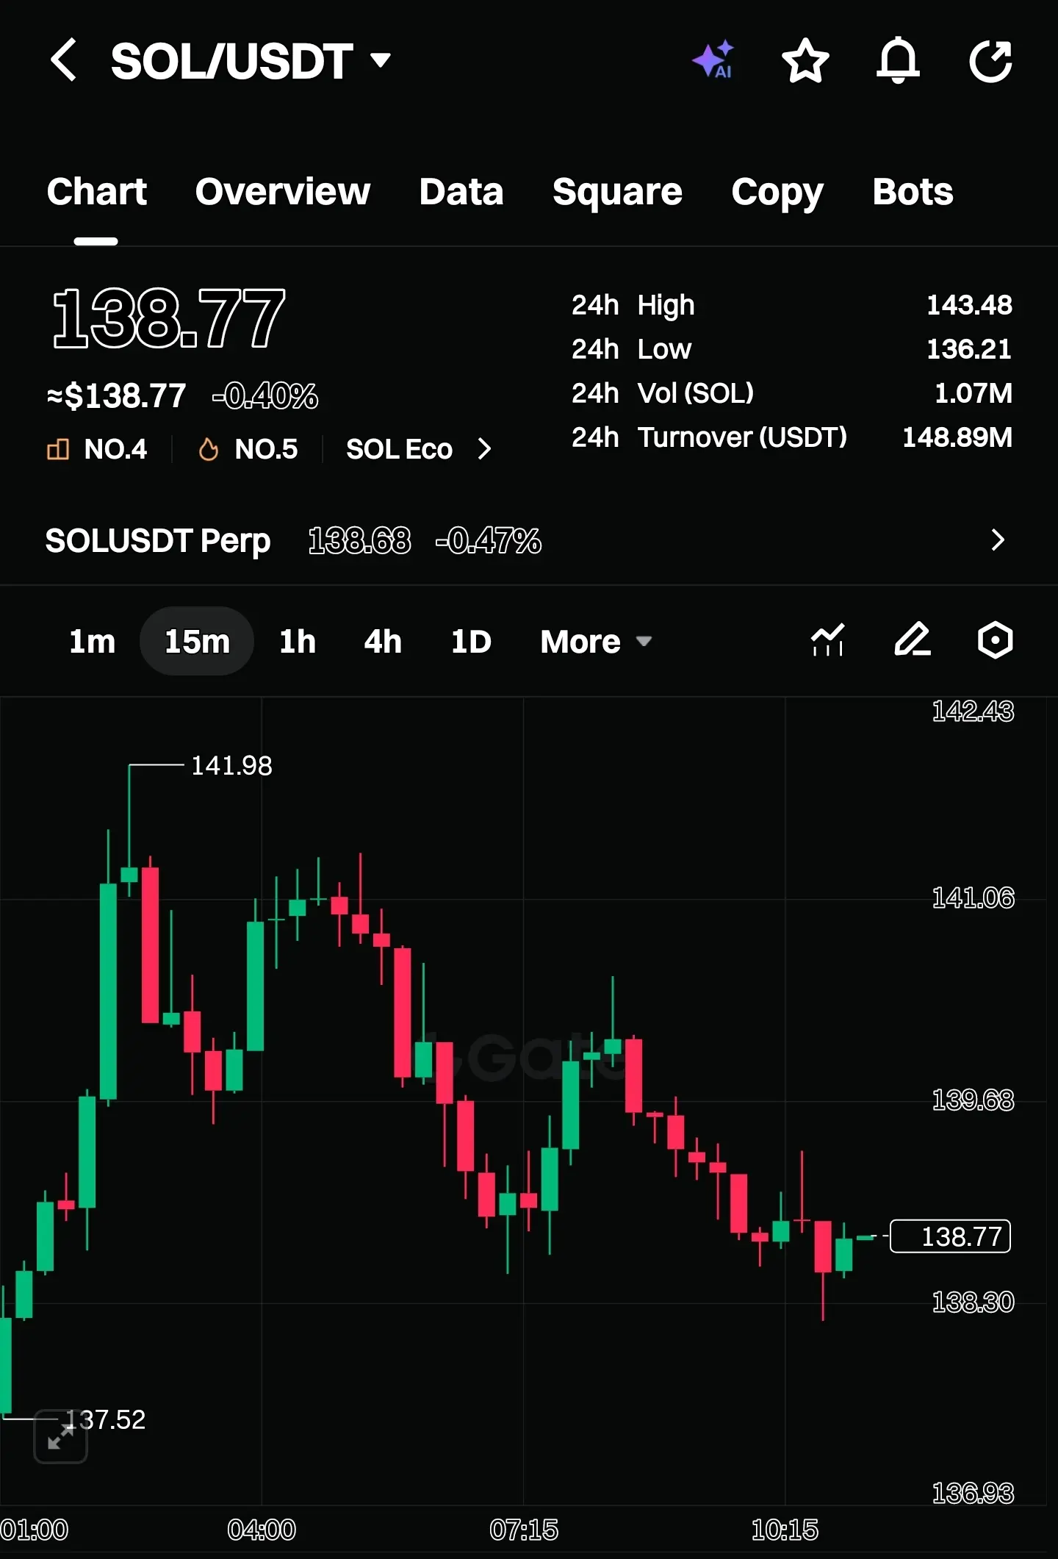1058x1559 pixels.
Task: Tap the 141.06 price axis label
Action: tap(973, 898)
